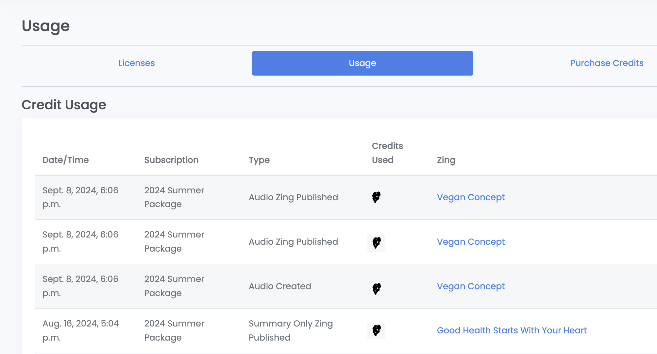The image size is (657, 354).
Task: Click the Audio Created type cell
Action: tap(280, 286)
